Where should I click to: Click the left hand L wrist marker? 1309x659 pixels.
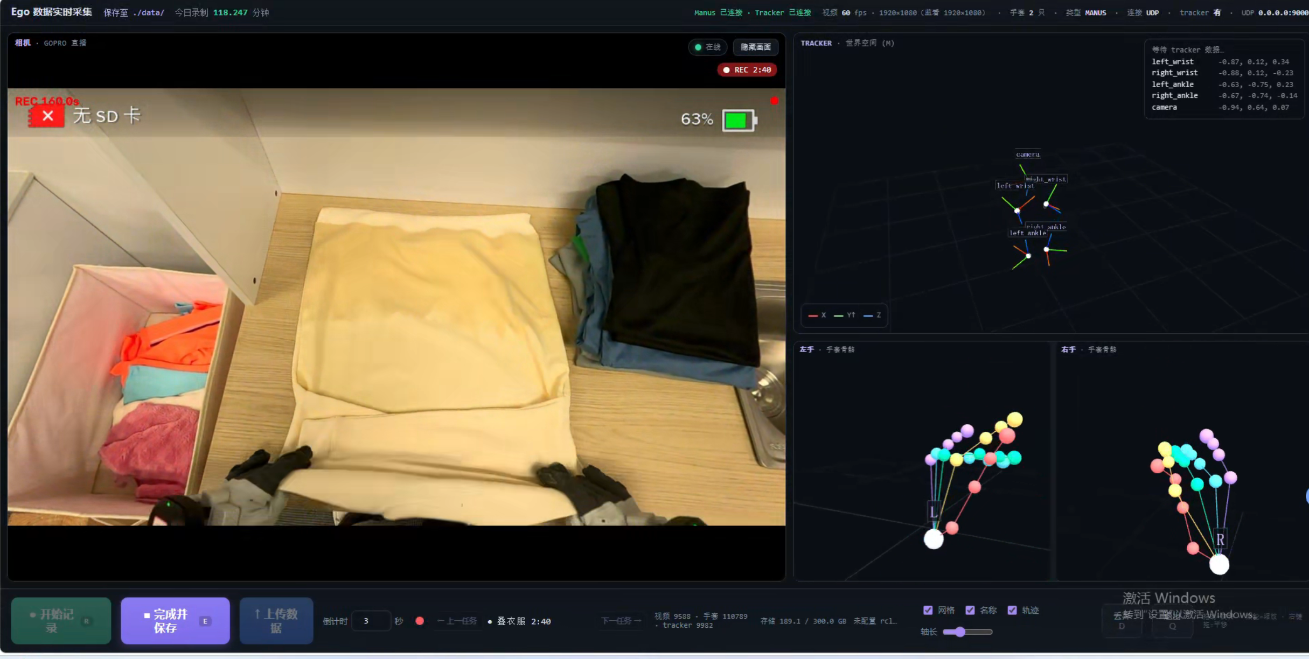[x=933, y=511]
